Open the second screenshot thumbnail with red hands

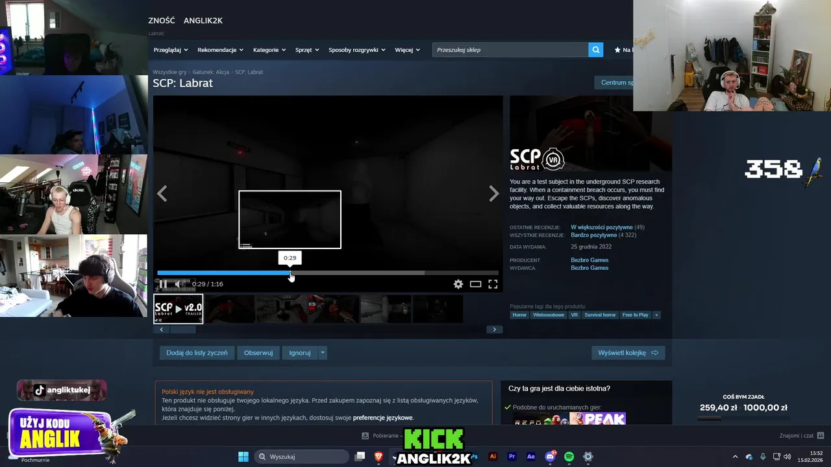coord(230,309)
